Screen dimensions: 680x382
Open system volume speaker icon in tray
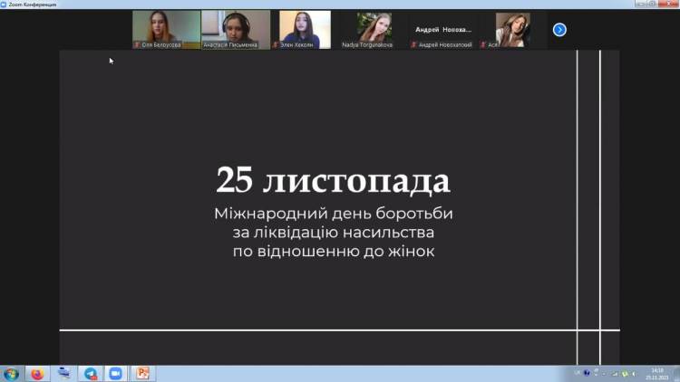(636, 373)
